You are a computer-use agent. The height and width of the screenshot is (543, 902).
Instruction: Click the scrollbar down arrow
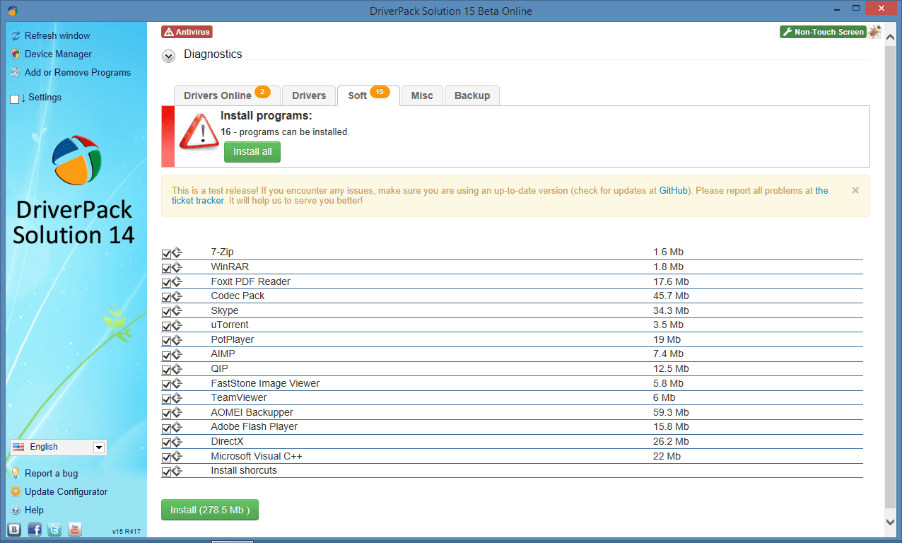point(891,522)
